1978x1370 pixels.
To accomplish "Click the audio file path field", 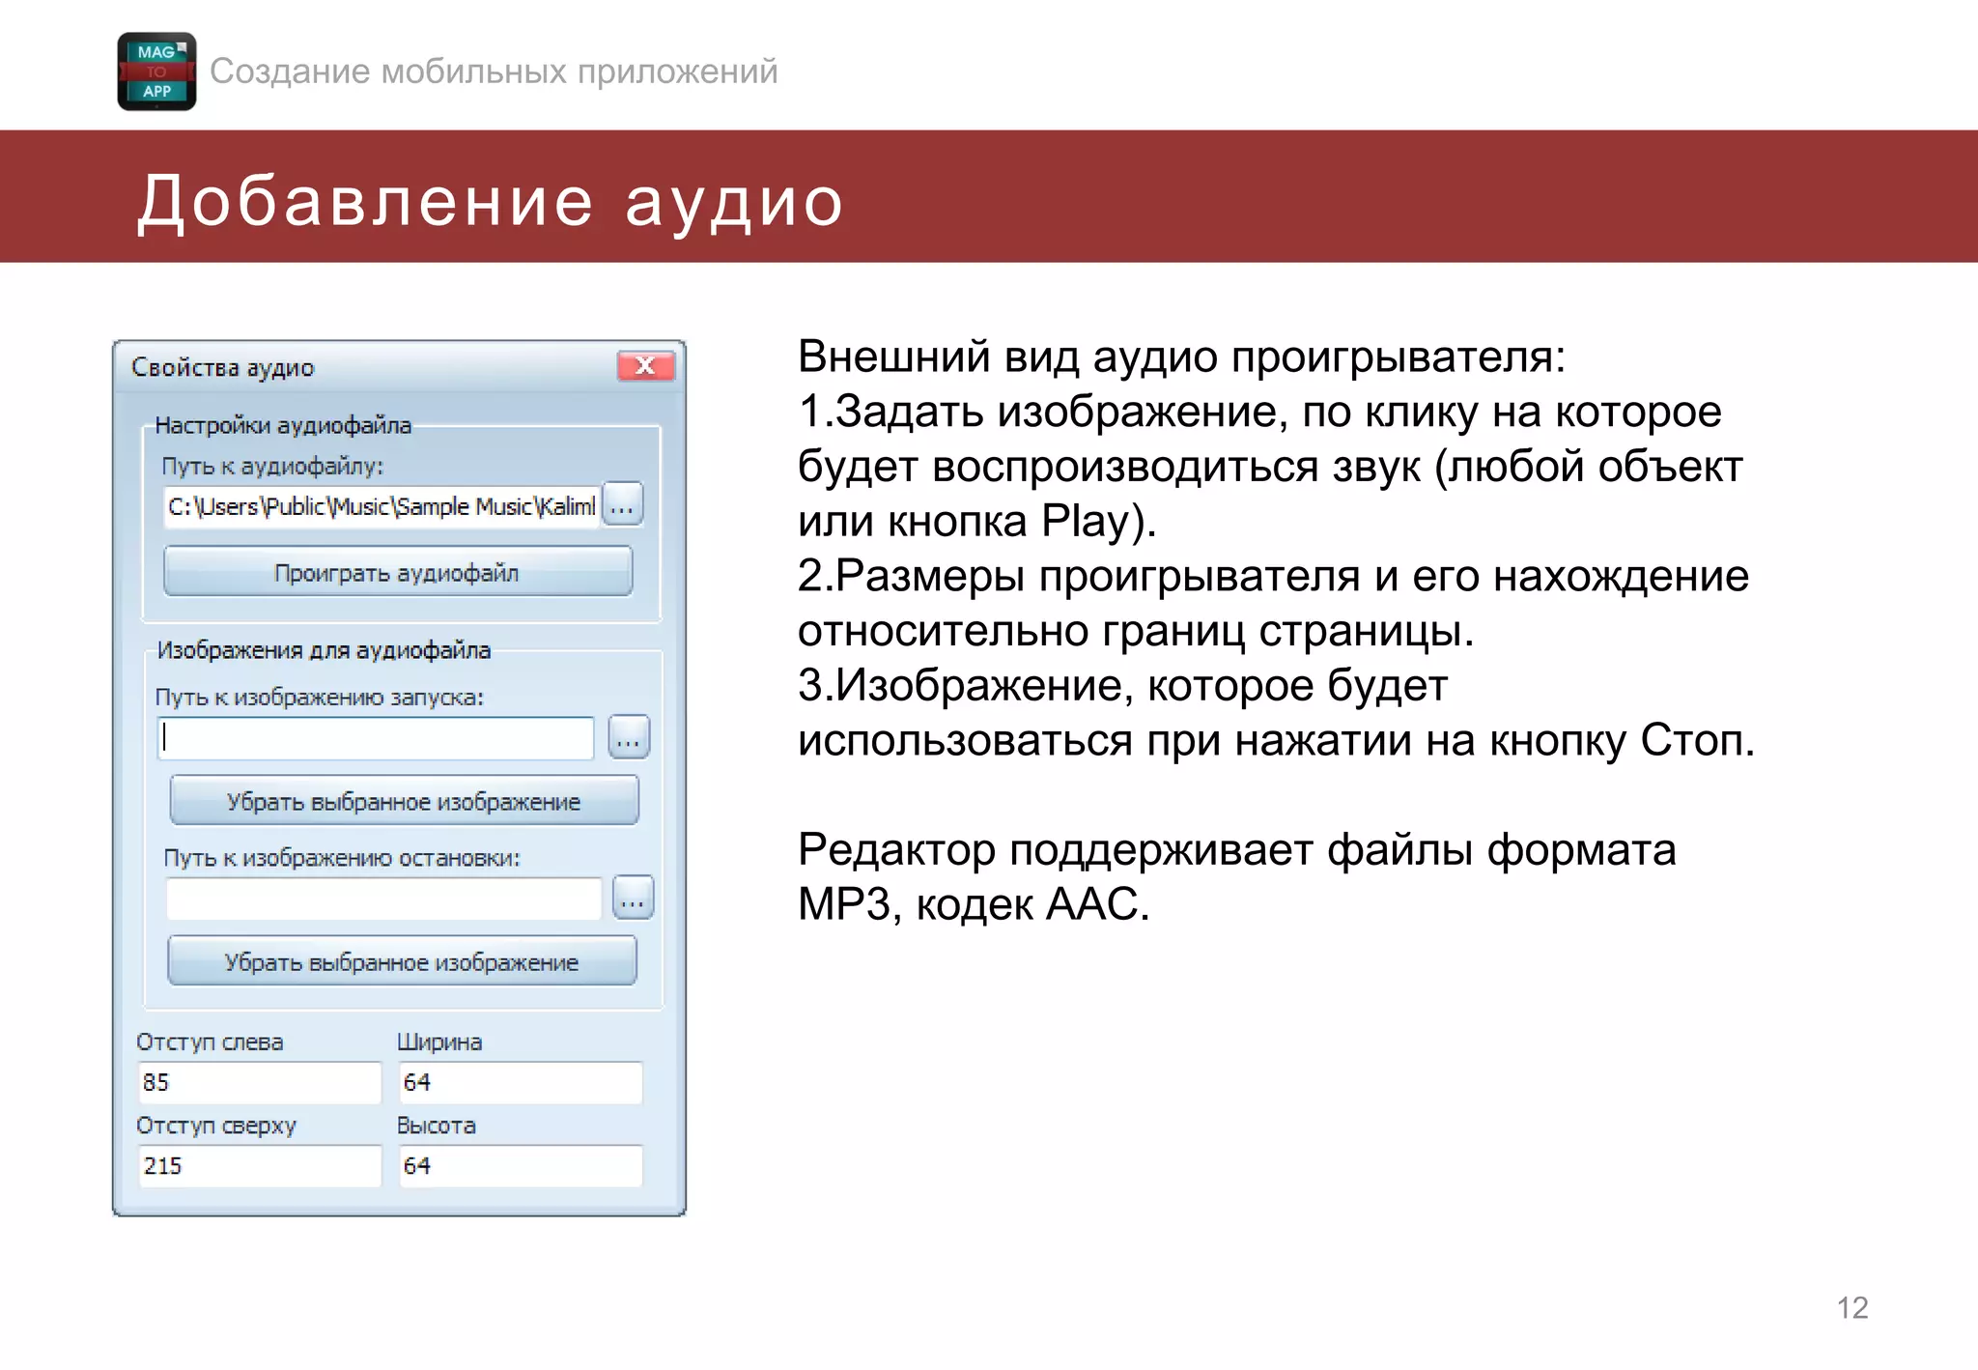I will coord(381,506).
